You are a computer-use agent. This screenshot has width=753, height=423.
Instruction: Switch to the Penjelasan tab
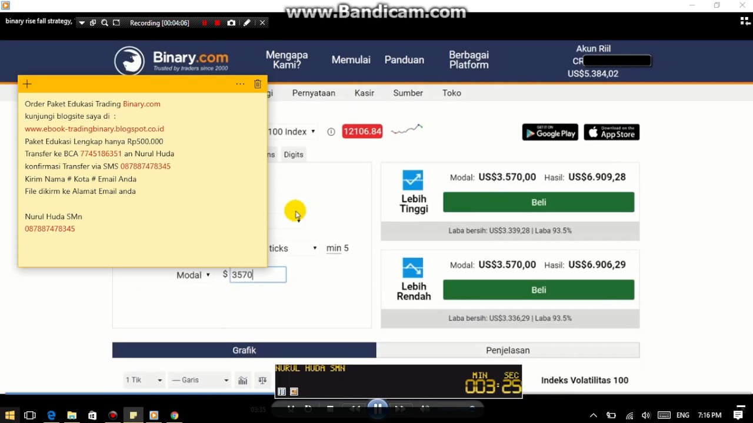[508, 350]
